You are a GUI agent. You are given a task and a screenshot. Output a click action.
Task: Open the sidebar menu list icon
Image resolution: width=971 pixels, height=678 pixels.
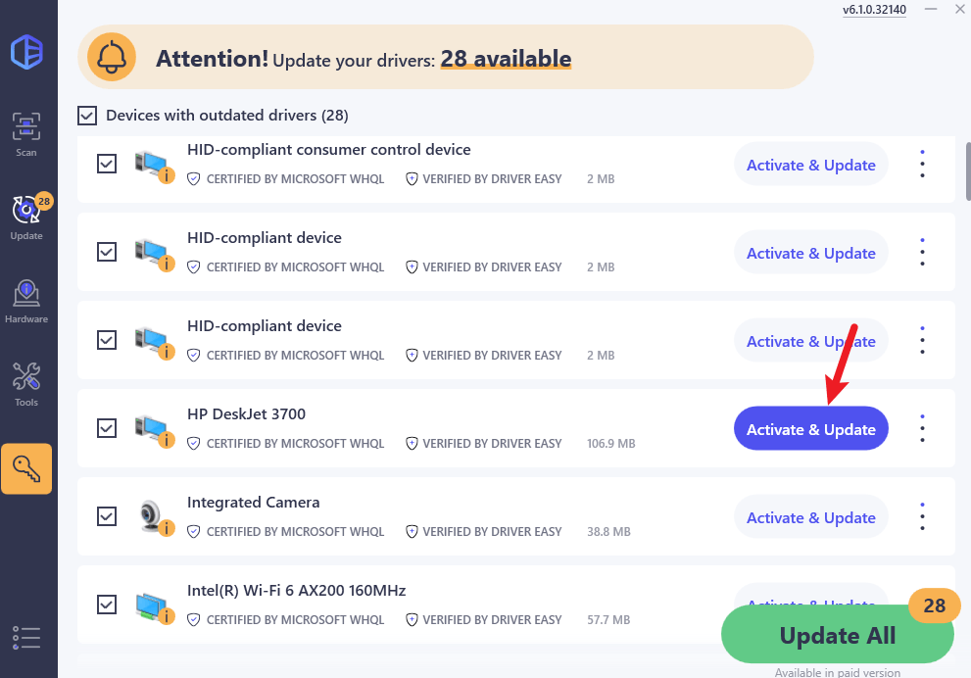[x=26, y=637]
